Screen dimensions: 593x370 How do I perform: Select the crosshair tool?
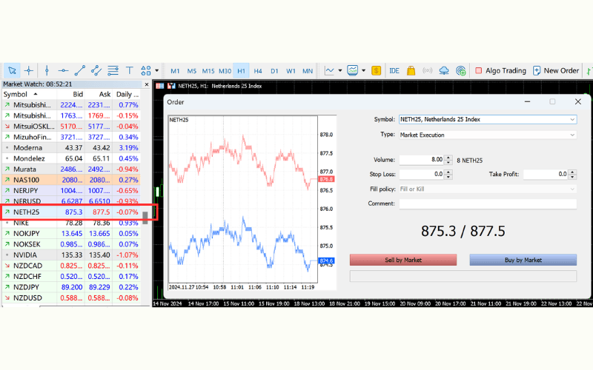click(29, 71)
